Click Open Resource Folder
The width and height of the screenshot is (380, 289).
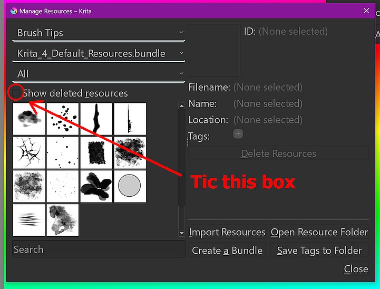(319, 232)
